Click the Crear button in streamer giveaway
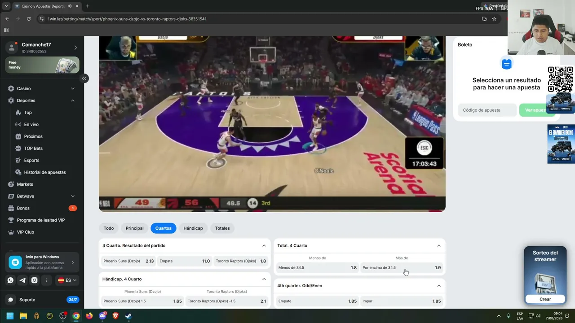 545,299
